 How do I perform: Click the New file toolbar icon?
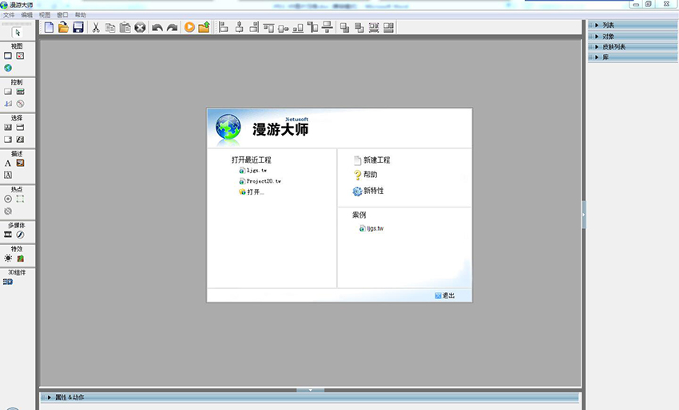point(50,27)
